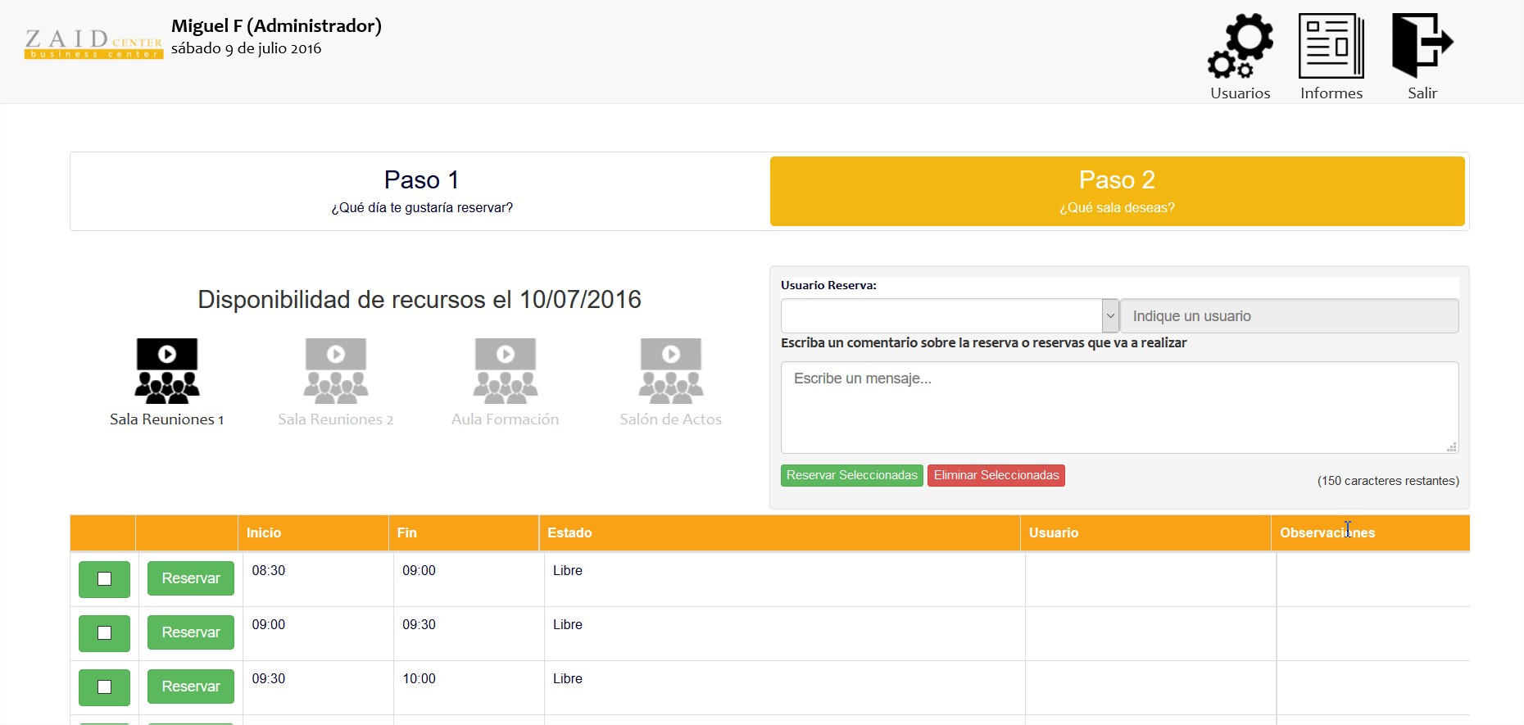Viewport: 1524px width, 725px height.
Task: Focus the Indique un usuario field
Action: click(1289, 316)
